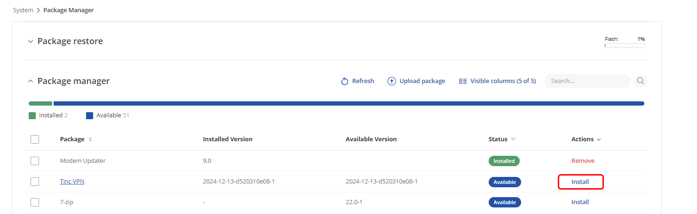Collapse the Package manager section
Screen dimensions: 697x214
click(x=31, y=81)
